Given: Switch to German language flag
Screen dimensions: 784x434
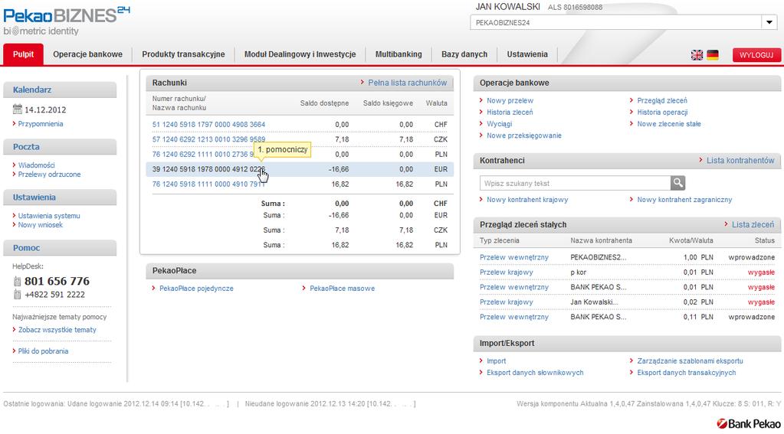Looking at the screenshot, I should coord(713,55).
